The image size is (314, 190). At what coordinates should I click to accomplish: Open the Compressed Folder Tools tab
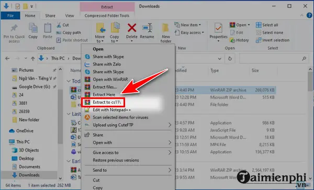[107, 16]
